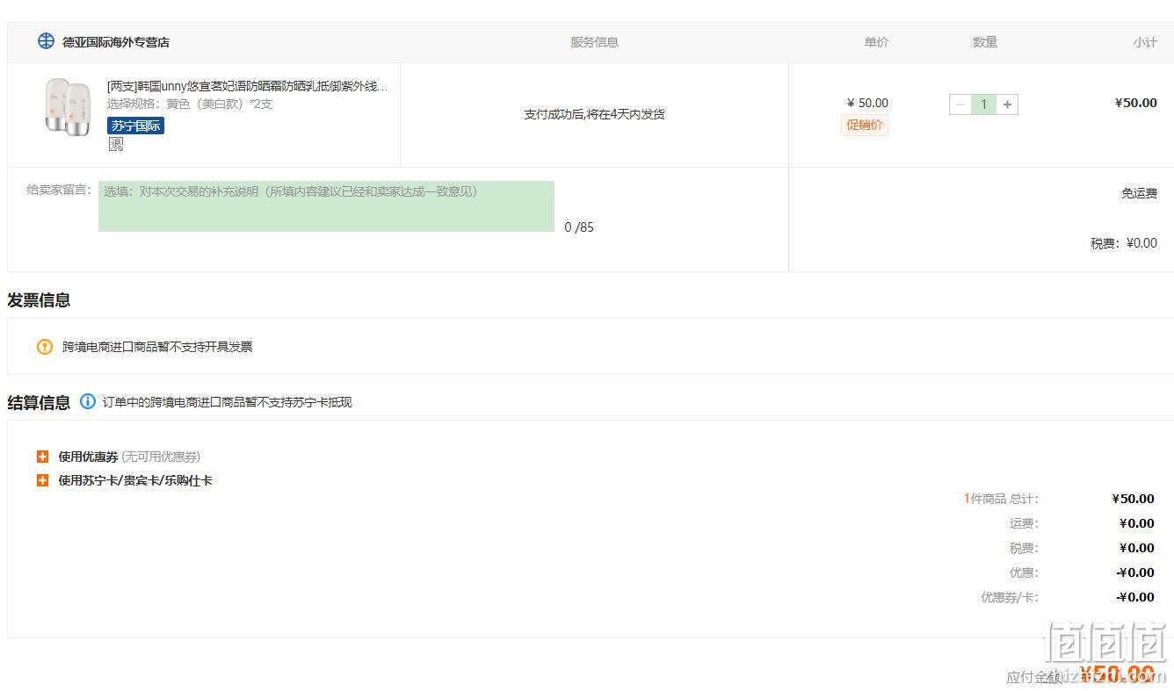Click the 数量 column header

(985, 42)
